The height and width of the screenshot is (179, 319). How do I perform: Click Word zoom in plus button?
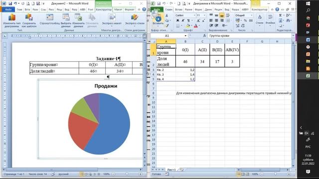[140, 174]
